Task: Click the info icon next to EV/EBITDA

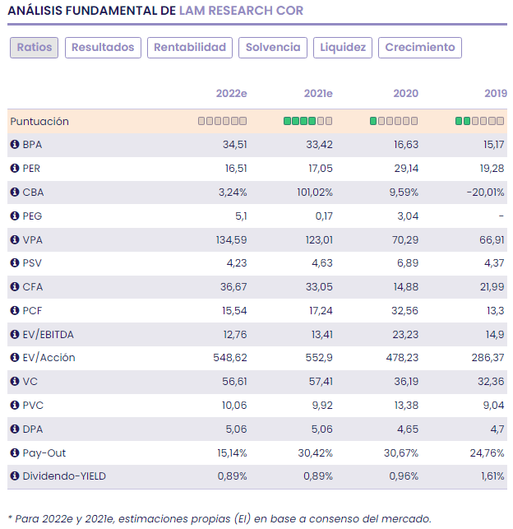Action: coord(15,334)
